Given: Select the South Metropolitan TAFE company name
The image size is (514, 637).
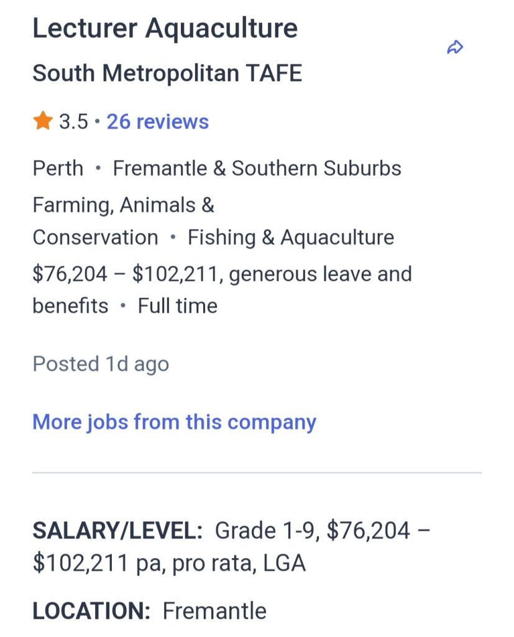Looking at the screenshot, I should tap(167, 73).
